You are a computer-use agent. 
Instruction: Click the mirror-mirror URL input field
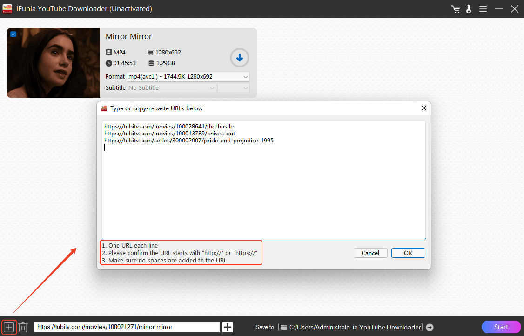(x=127, y=327)
